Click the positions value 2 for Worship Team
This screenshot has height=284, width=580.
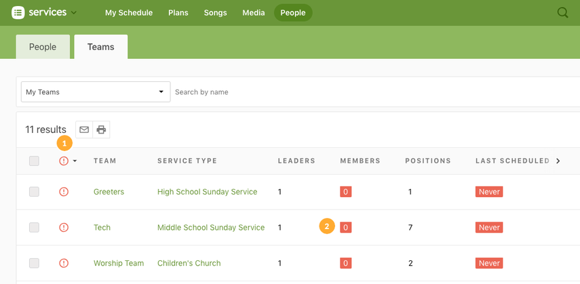[410, 263]
